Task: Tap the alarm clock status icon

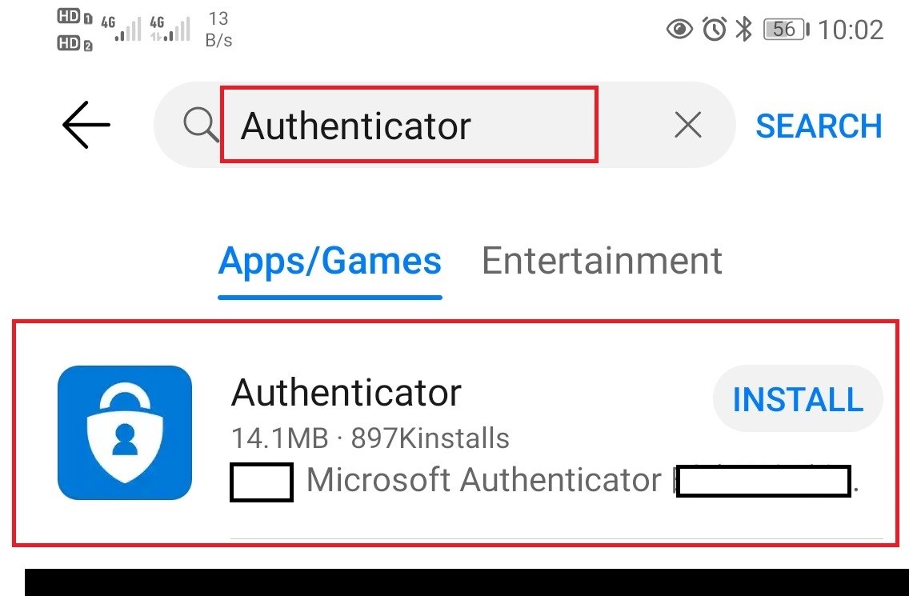Action: point(715,29)
